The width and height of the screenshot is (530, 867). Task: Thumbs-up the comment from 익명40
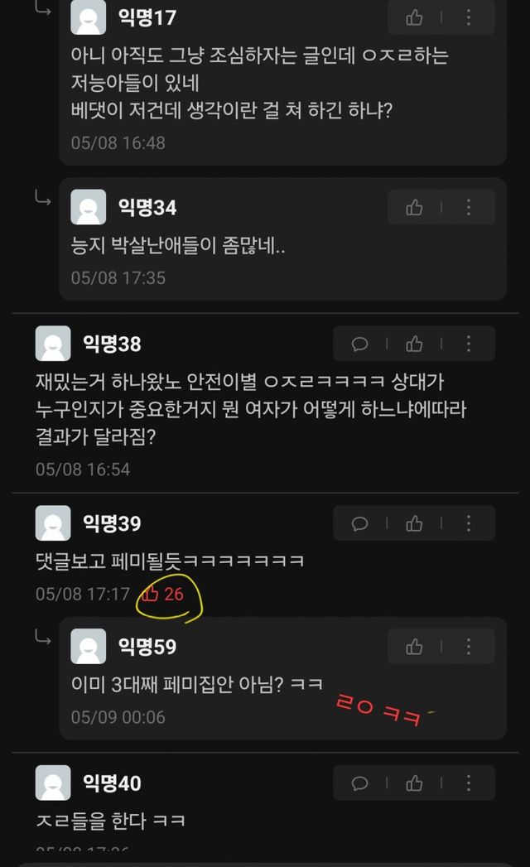tap(414, 783)
